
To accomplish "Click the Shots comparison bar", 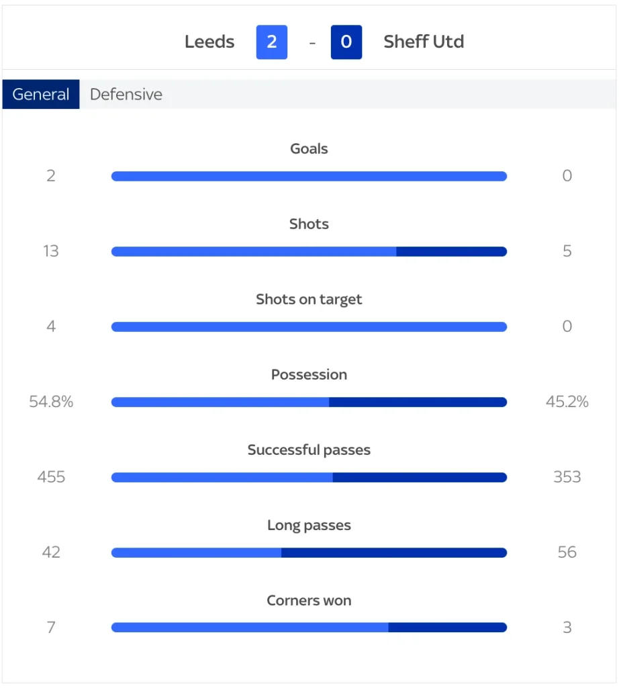I will coord(309,251).
